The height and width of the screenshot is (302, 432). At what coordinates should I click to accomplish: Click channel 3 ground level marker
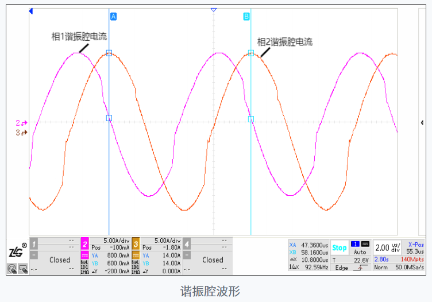pos(21,133)
